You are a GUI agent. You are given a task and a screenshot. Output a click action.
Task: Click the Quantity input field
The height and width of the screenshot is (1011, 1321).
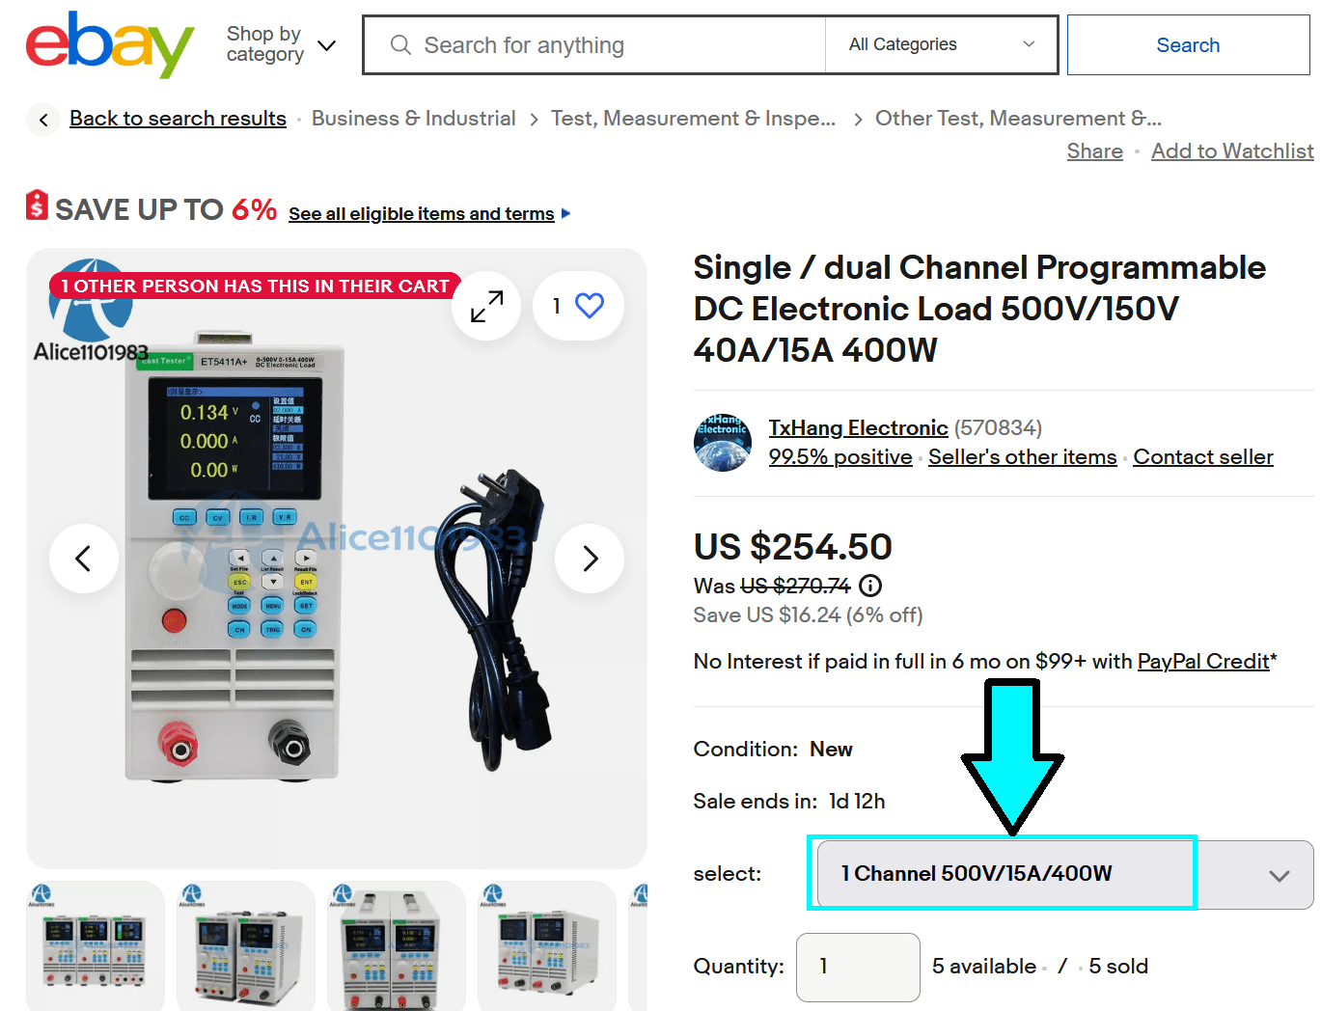coord(858,967)
